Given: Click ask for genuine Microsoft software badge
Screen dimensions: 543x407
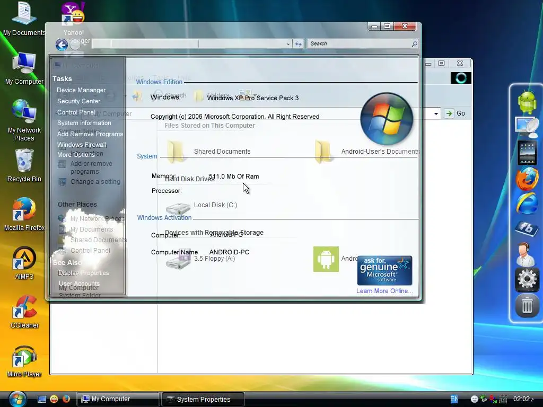Looking at the screenshot, I should pyautogui.click(x=384, y=270).
